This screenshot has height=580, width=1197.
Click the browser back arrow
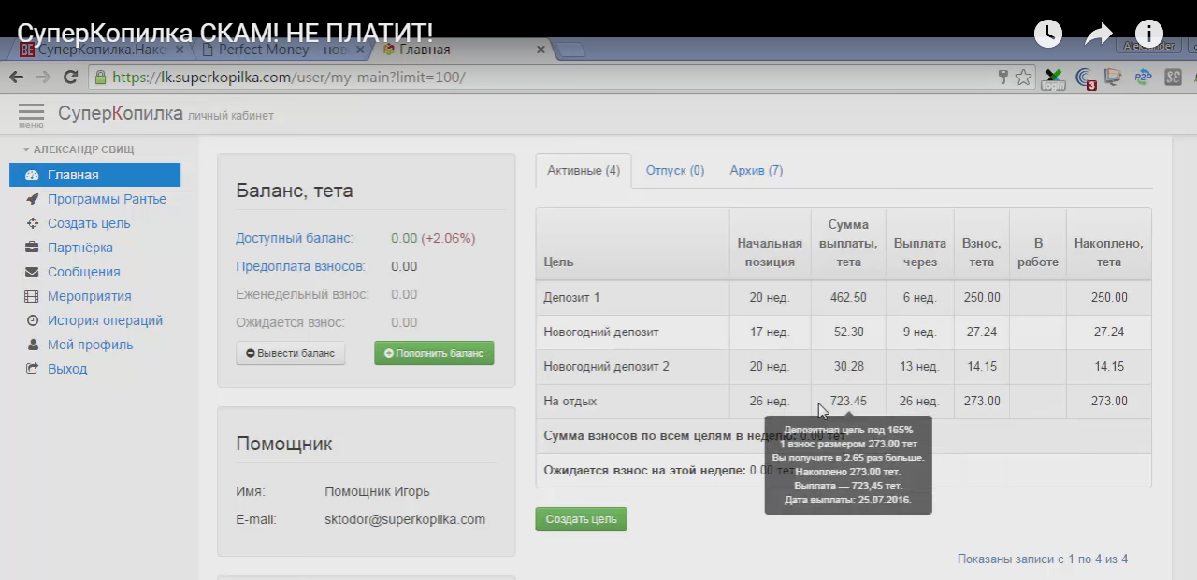point(16,78)
